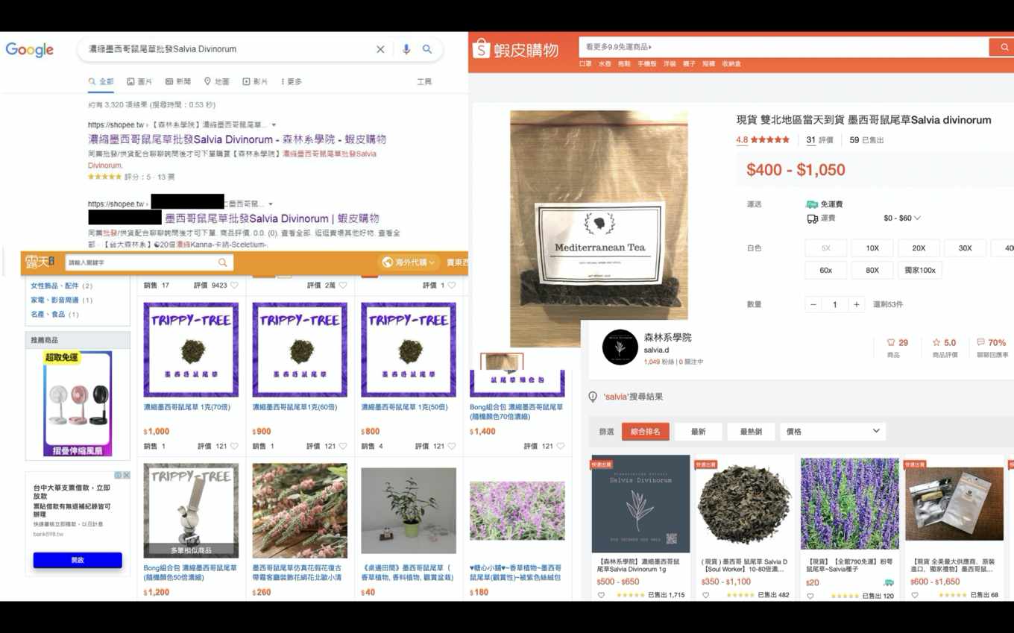Select the 5X variation option
This screenshot has width=1014, height=633.
pos(826,248)
